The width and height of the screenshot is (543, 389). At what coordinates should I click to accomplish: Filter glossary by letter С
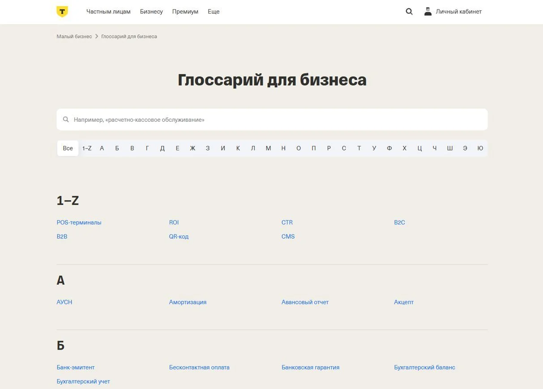coord(344,148)
